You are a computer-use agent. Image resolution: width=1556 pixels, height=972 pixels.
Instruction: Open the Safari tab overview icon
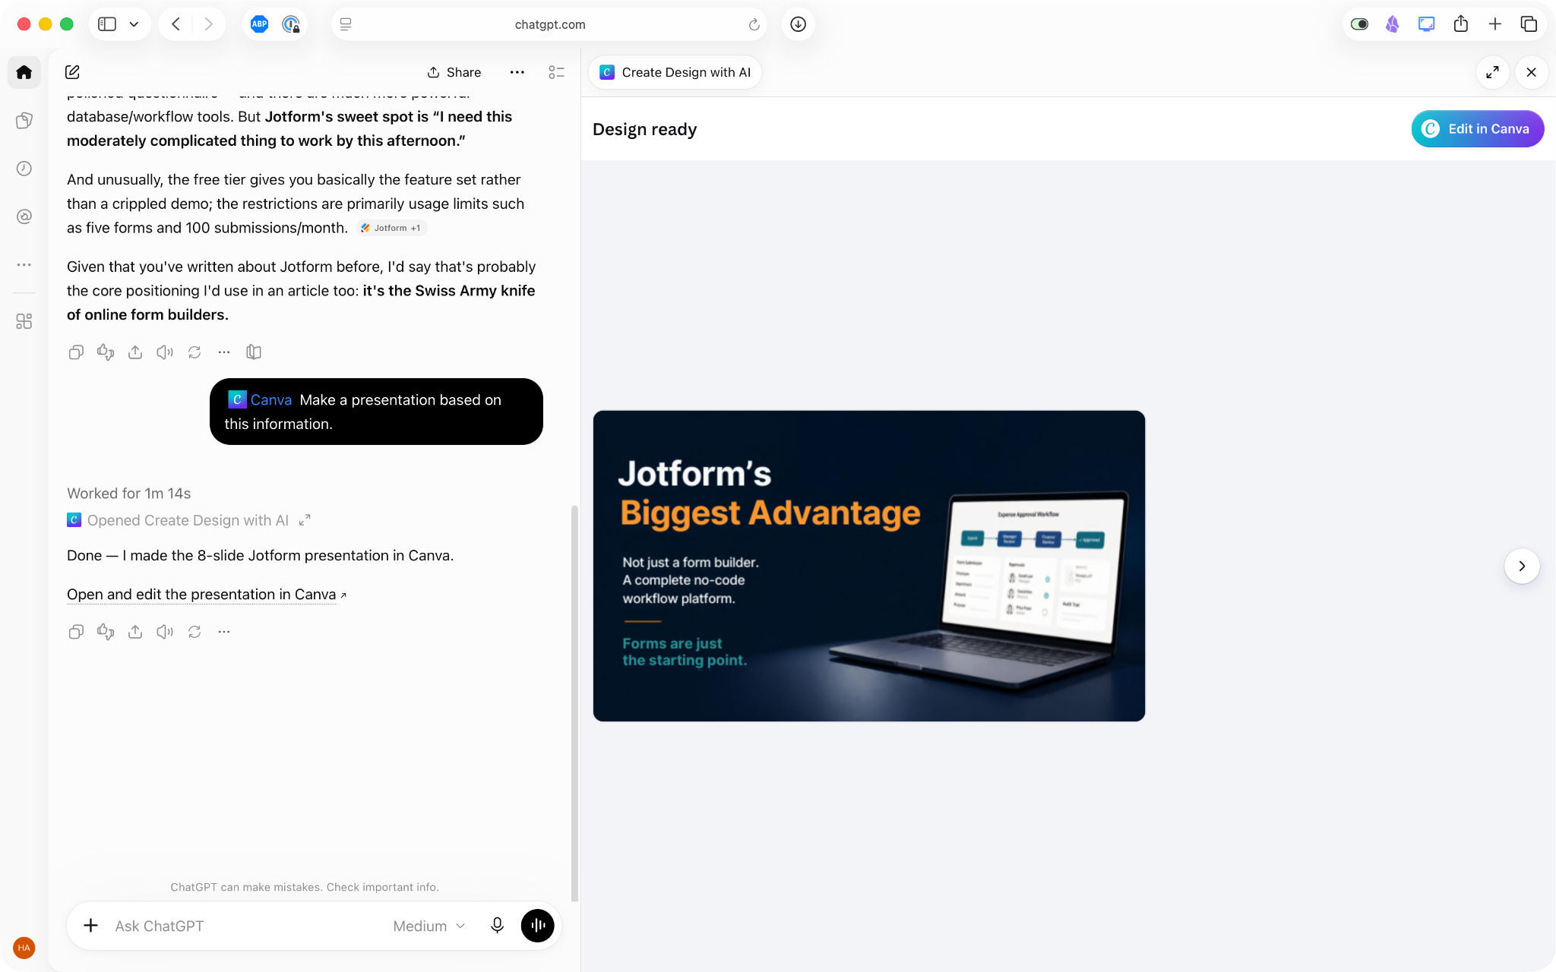coord(1529,24)
